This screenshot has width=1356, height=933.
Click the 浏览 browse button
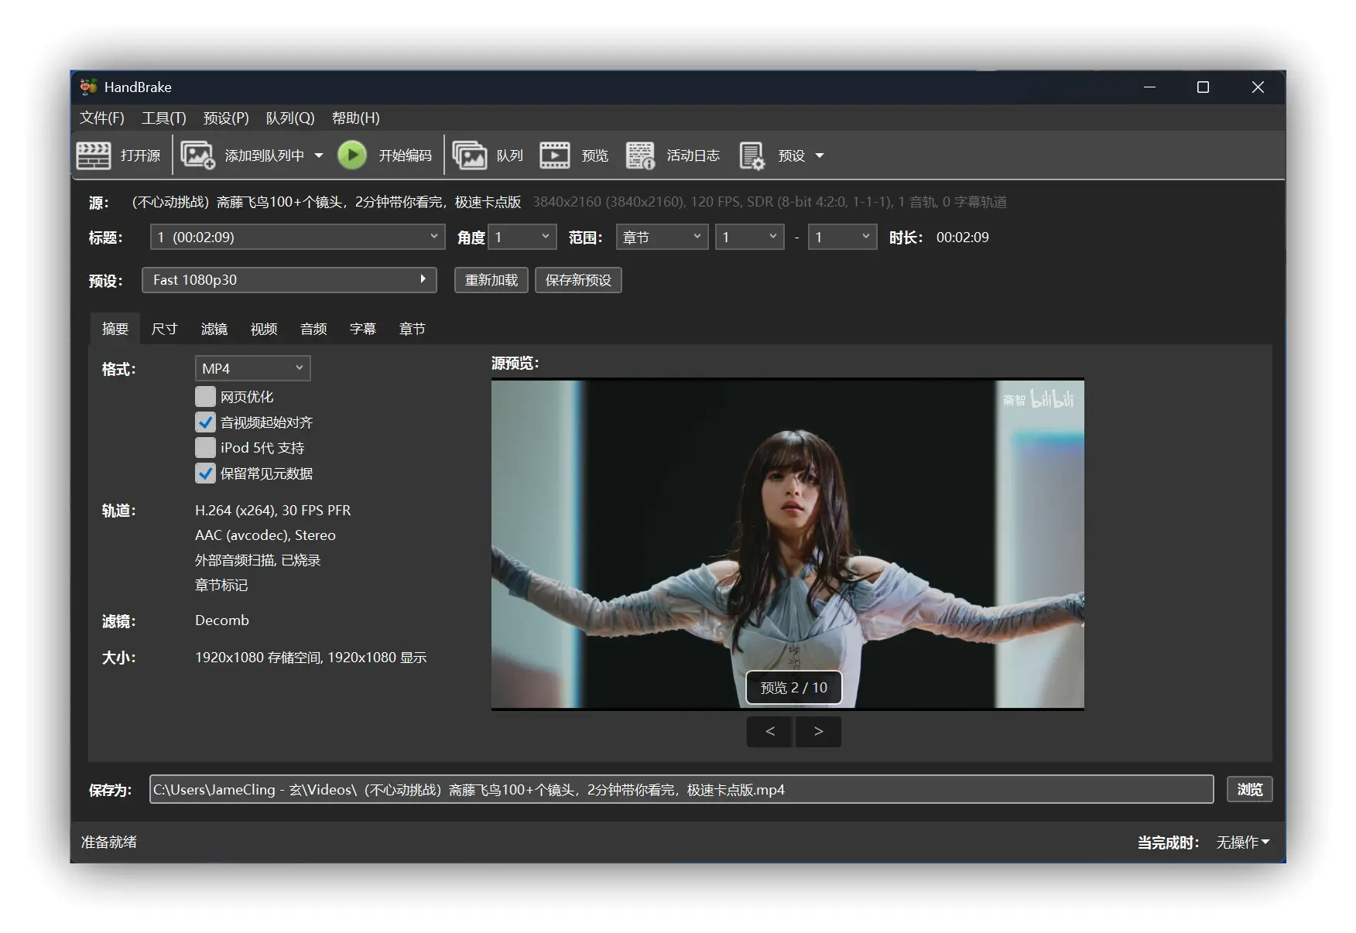tap(1250, 789)
